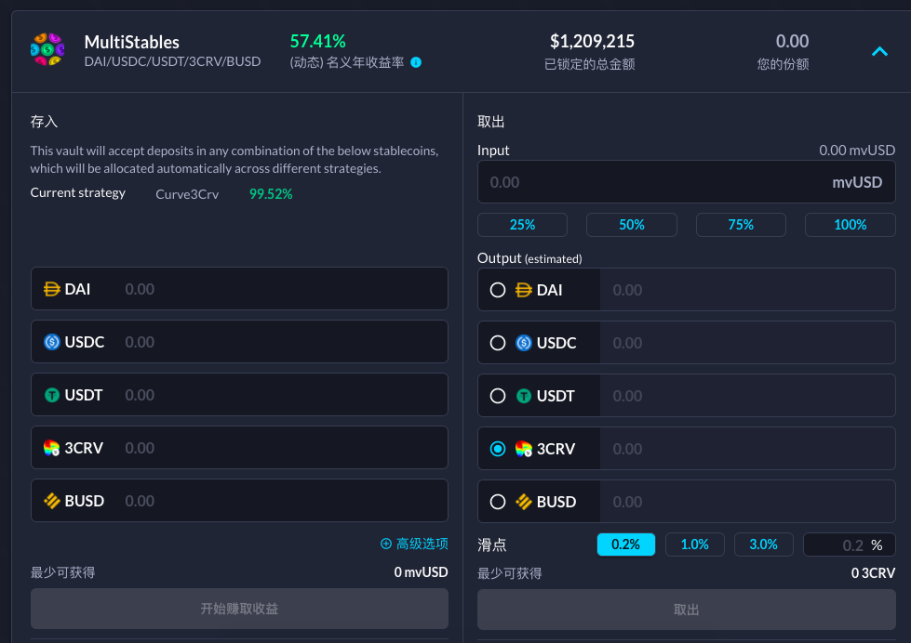
Task: Select DAI as the withdraw output token
Action: 498,290
